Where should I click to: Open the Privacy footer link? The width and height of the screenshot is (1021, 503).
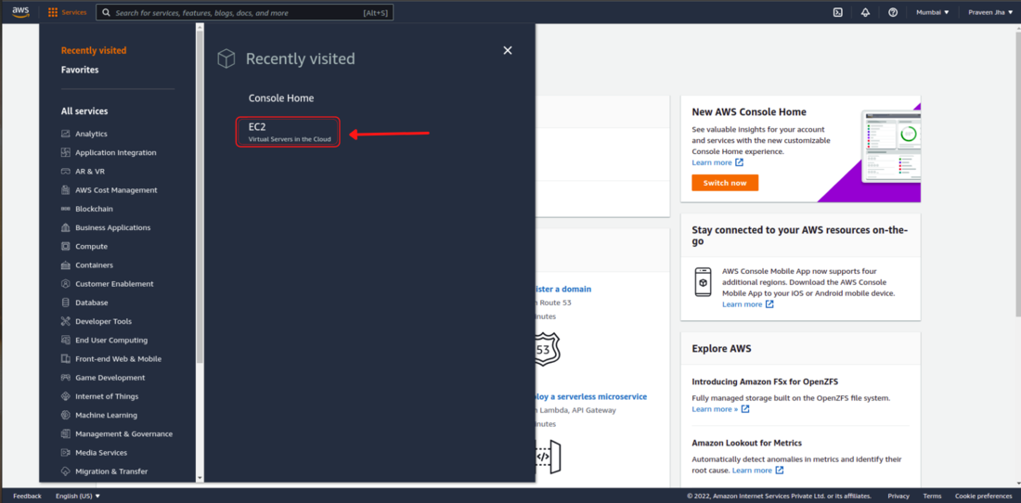pyautogui.click(x=898, y=496)
